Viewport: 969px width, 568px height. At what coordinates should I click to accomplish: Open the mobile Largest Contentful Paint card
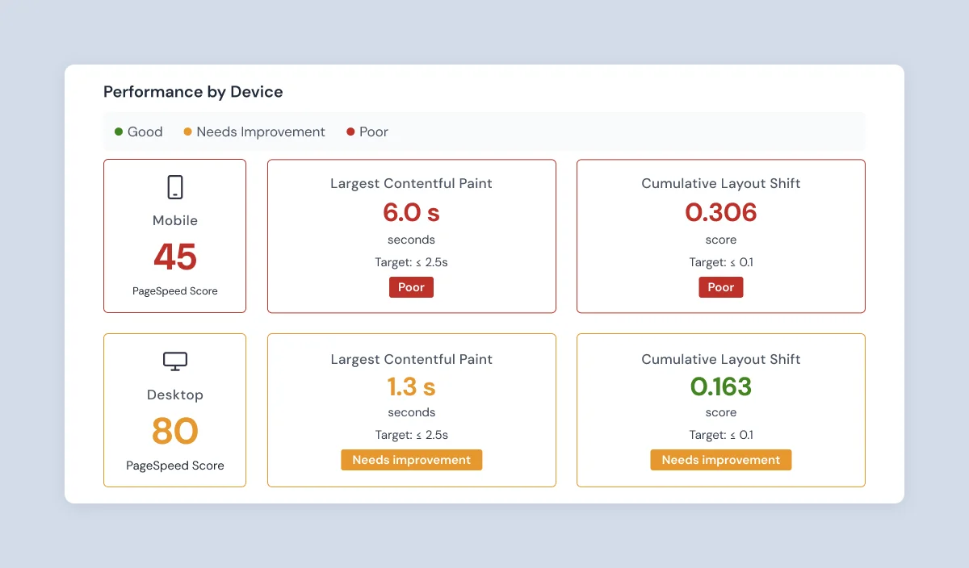coord(411,236)
